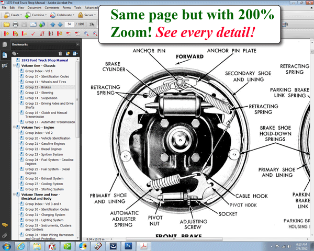
Task: Open the Comments panel icon at sidebar bottom
Action: click(x=5, y=225)
